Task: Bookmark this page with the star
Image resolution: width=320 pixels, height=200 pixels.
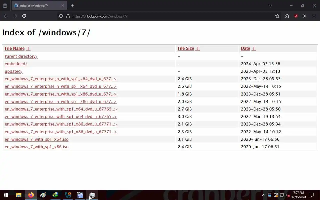Action: (x=277, y=16)
